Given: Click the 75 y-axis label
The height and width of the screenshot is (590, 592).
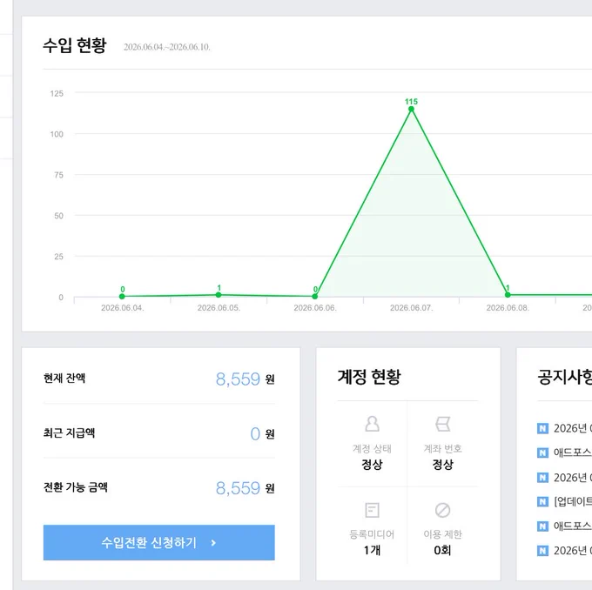Looking at the screenshot, I should [58, 175].
